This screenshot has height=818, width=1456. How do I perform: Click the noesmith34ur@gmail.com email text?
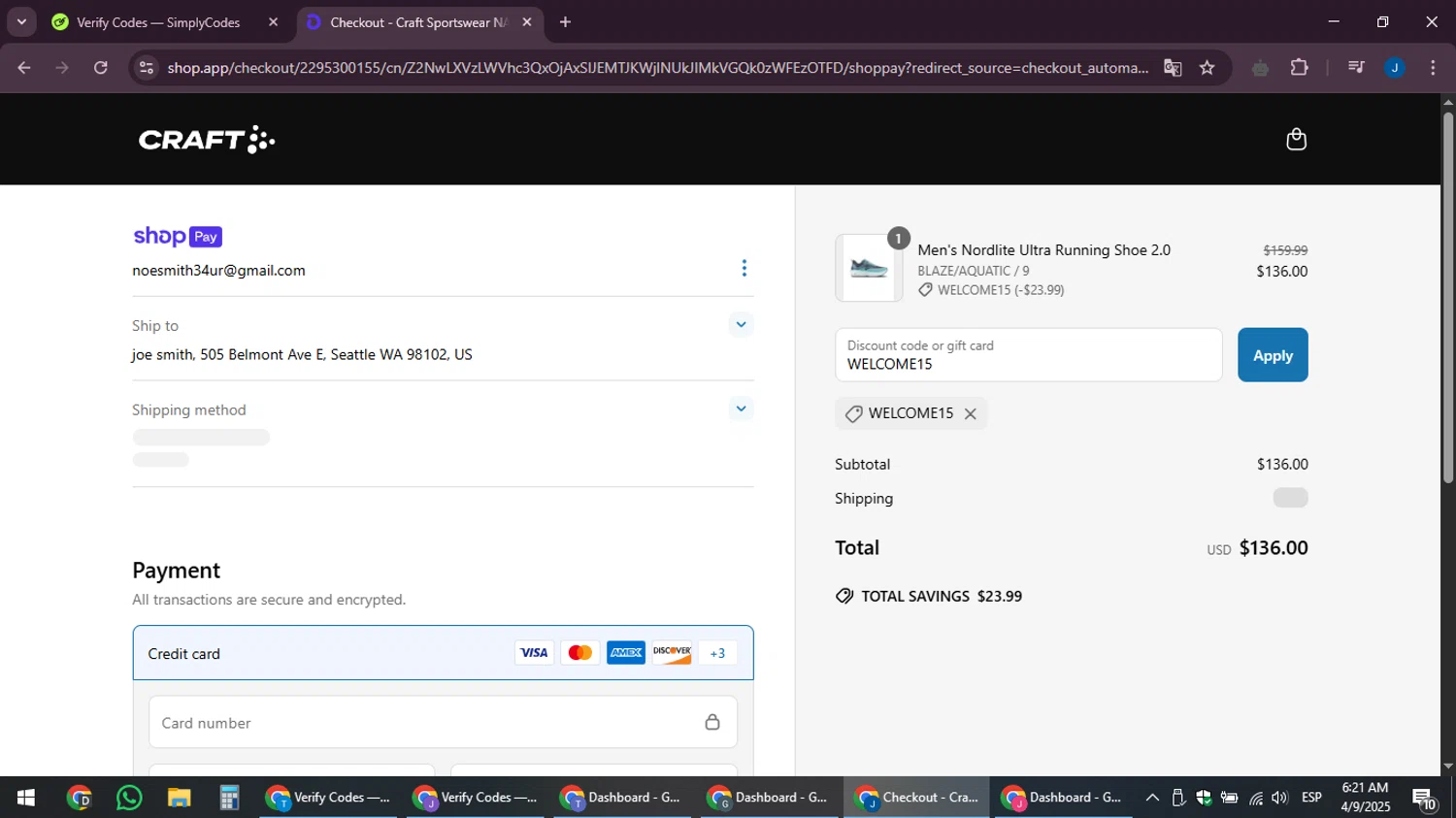218,271
